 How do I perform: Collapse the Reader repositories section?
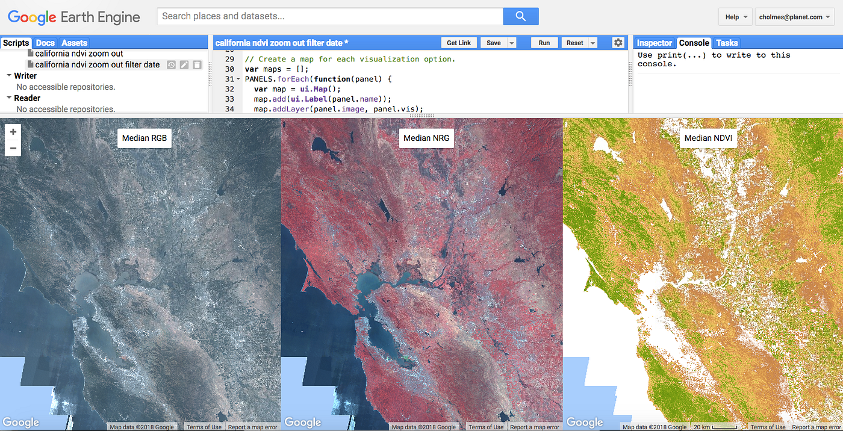tap(9, 98)
